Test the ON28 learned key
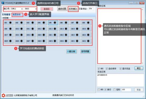Viewport: 146px width, 99px height. pos(42,41)
